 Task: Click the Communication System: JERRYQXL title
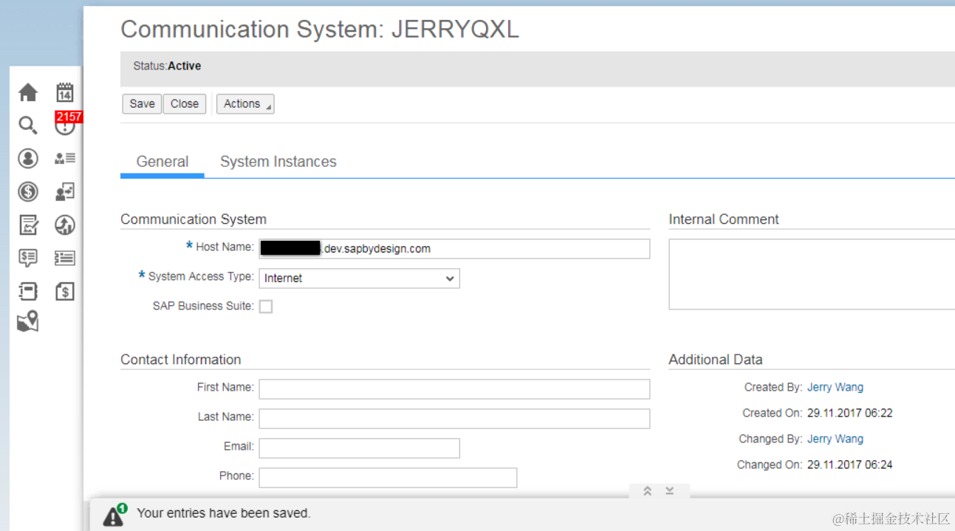click(320, 30)
